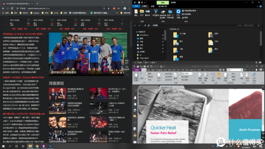
Task: Rotate PDF view right (向右旋转)
Action: click(184, 80)
